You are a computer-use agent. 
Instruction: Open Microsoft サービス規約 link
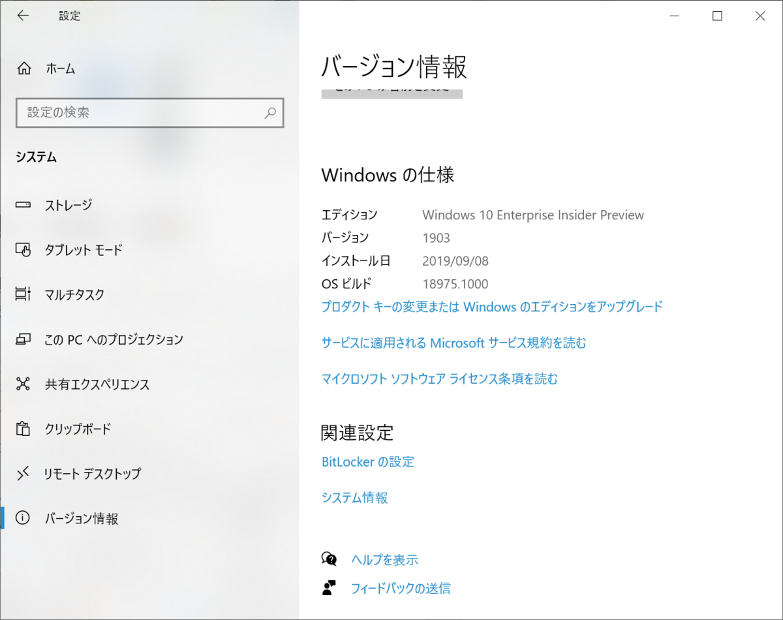[x=454, y=343]
